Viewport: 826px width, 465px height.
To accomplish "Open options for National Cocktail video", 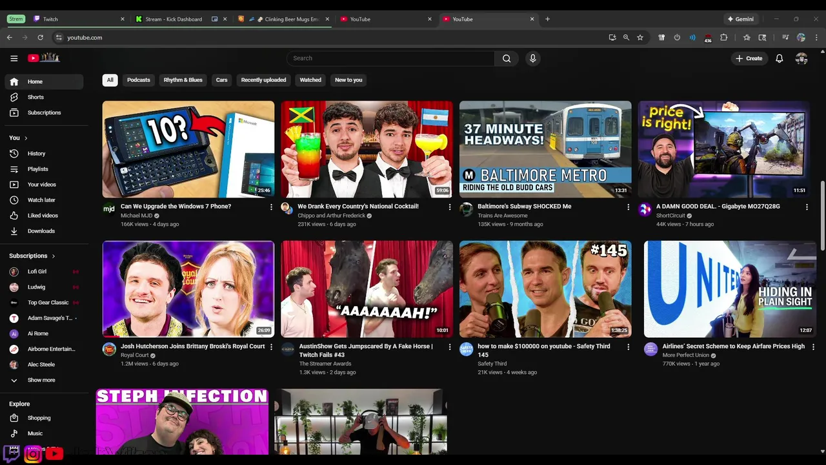I will pos(450,207).
